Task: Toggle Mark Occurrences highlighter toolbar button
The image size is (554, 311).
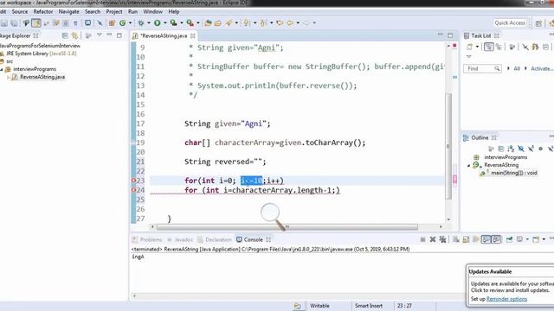Action: coord(36,23)
